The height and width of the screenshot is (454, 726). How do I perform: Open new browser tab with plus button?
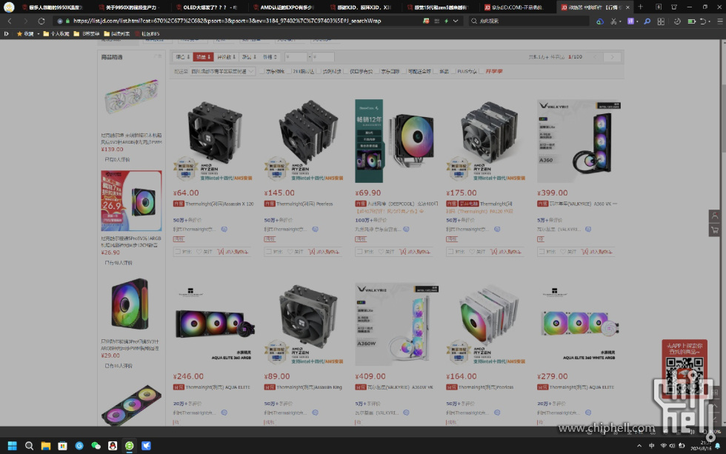[640, 7]
